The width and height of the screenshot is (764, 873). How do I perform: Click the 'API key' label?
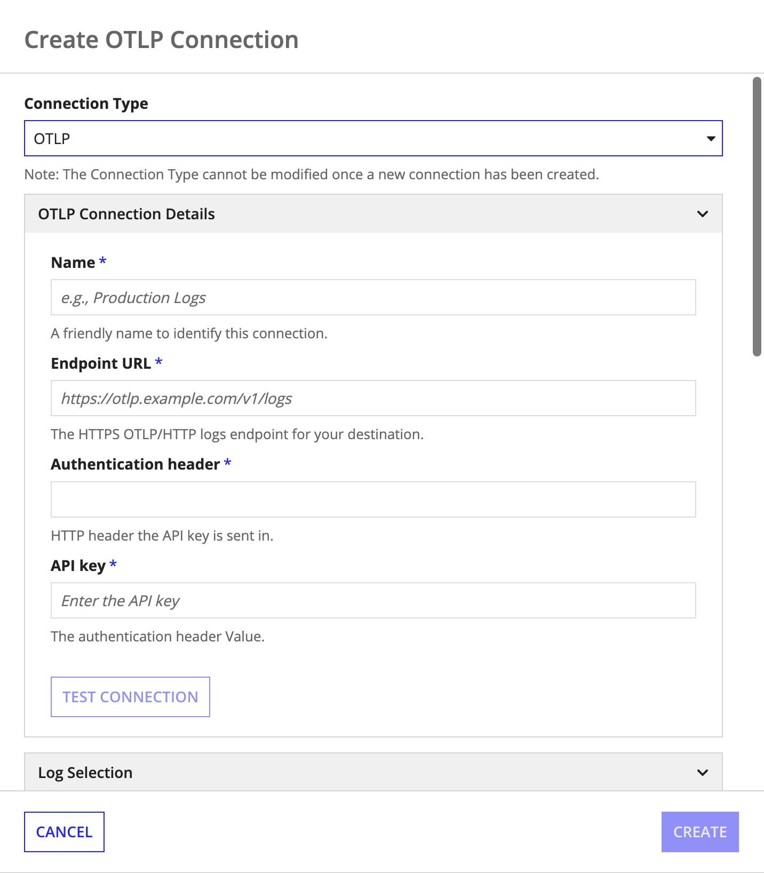click(78, 566)
